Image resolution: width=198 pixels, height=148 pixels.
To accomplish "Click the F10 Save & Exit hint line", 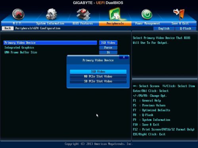I will pyautogui.click(x=146, y=125).
